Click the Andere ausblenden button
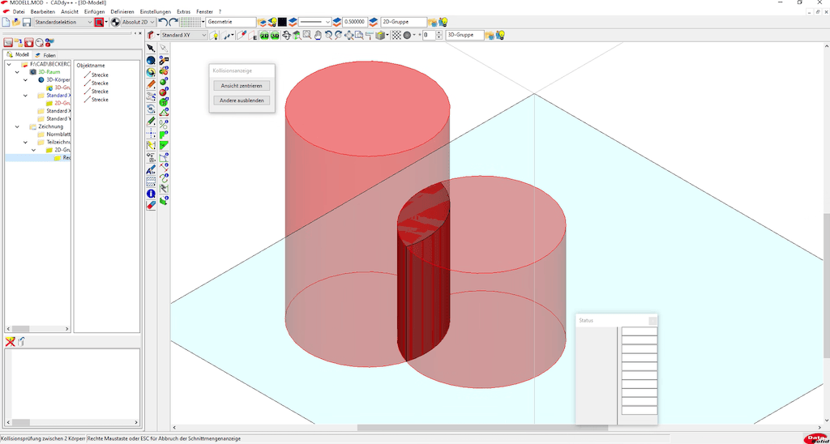Viewport: 830px width, 444px height. 242,100
